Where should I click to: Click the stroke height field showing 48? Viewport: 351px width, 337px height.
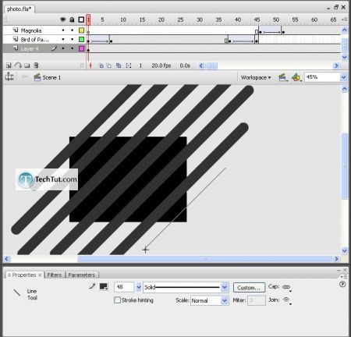[124, 287]
